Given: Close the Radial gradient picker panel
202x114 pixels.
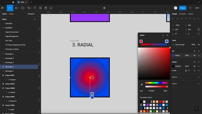Looking at the screenshot, I should point(167,35).
